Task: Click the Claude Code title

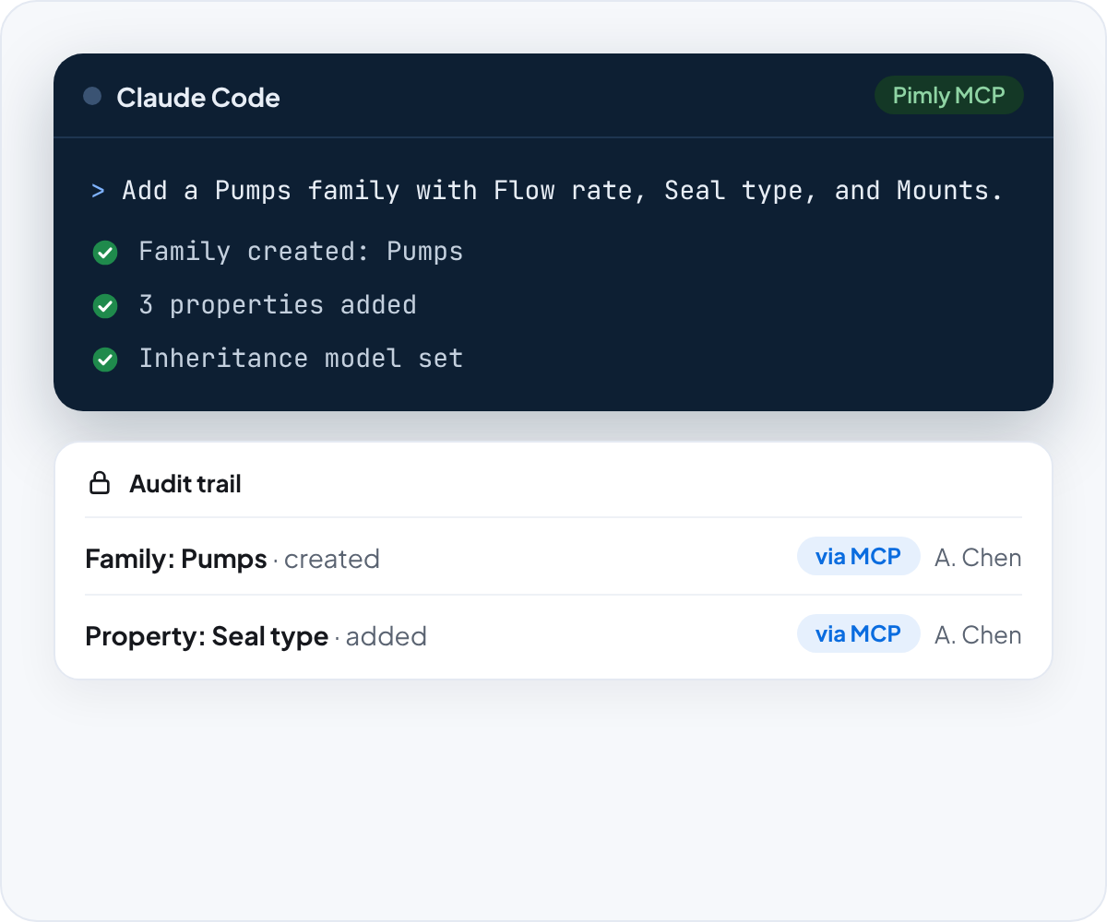Action: [198, 97]
